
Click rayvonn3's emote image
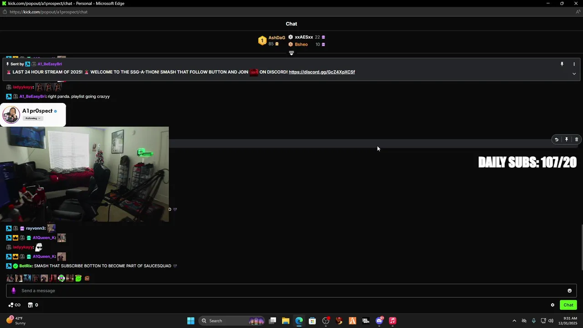(x=51, y=228)
